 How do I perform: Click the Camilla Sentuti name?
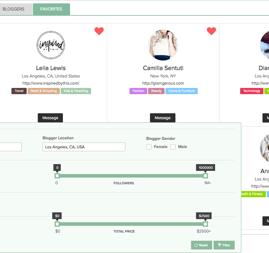click(163, 68)
